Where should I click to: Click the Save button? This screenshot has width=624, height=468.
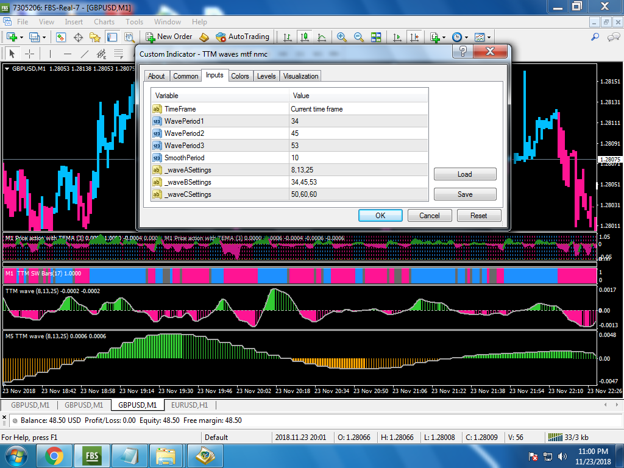point(465,194)
